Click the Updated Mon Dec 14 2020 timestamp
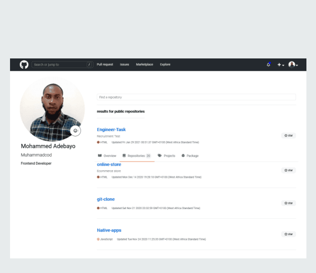Screen dimensions: 316x273 coord(156,177)
